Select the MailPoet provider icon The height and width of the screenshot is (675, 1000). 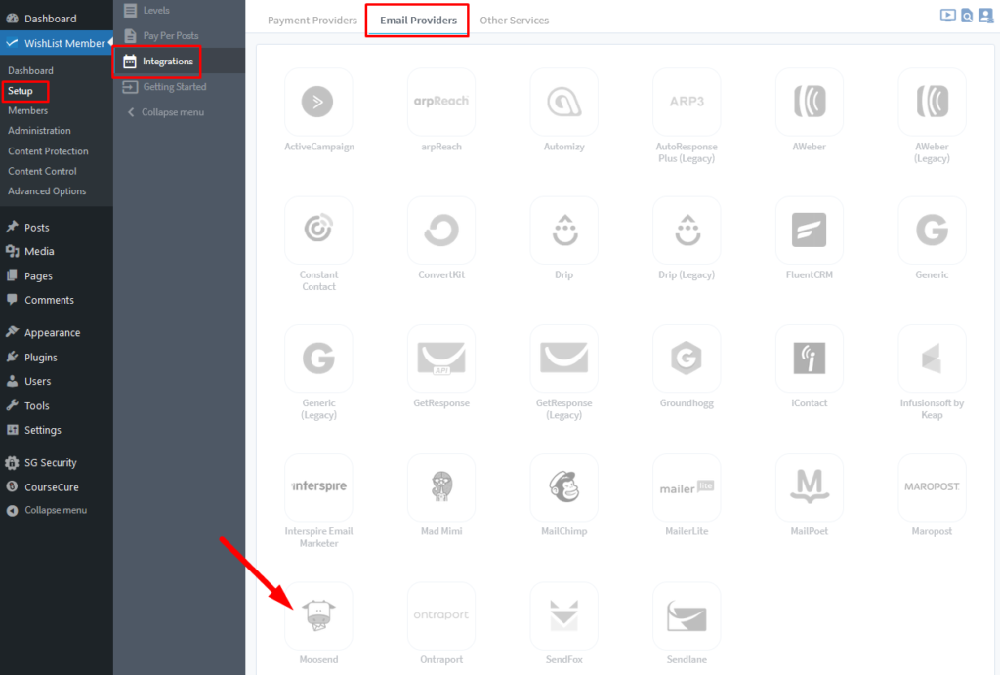(810, 486)
